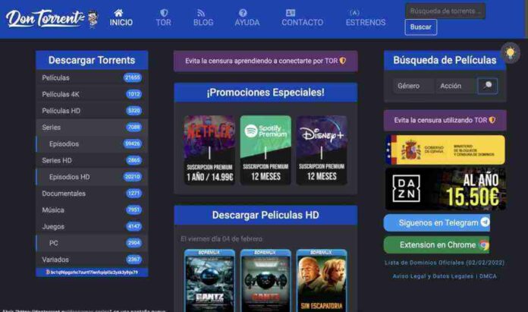The width and height of the screenshot is (528, 312).
Task: Expand the Series category in sidebar
Action: 91,127
